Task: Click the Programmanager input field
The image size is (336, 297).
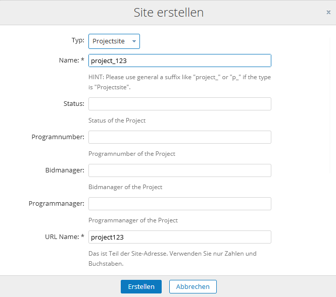Action: tap(179, 204)
